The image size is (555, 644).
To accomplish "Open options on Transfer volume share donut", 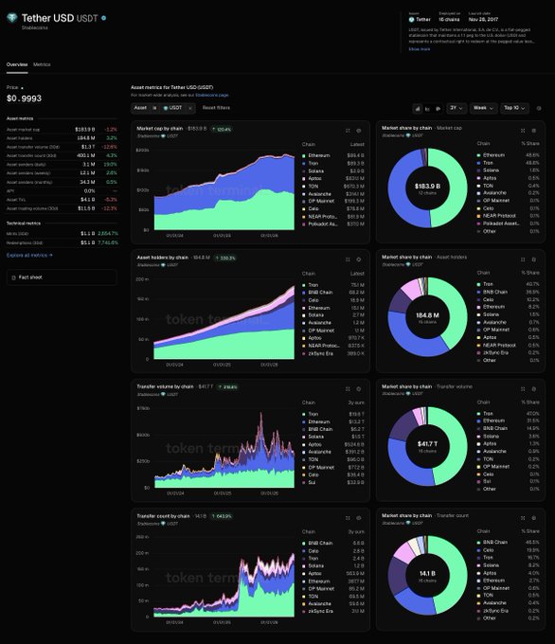I will coord(534,389).
